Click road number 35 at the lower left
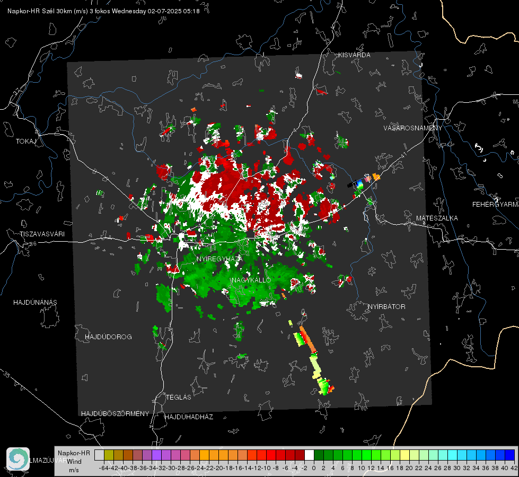 pos(6,374)
